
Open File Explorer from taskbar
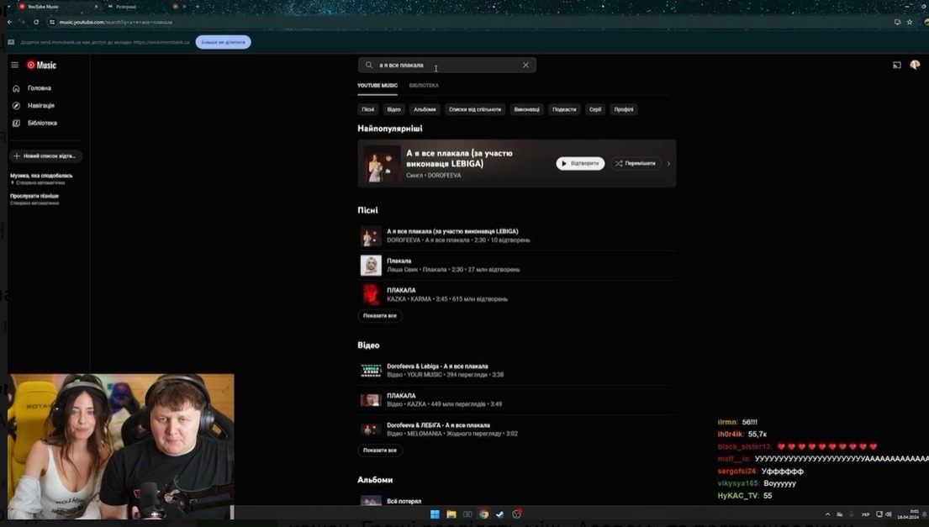pos(451,514)
